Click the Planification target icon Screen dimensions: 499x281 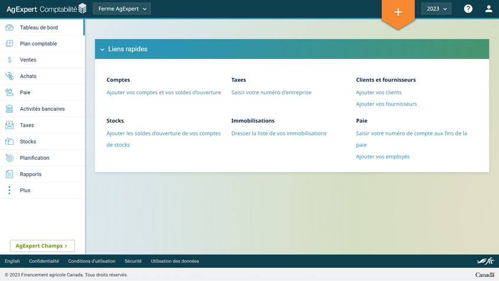(9, 158)
